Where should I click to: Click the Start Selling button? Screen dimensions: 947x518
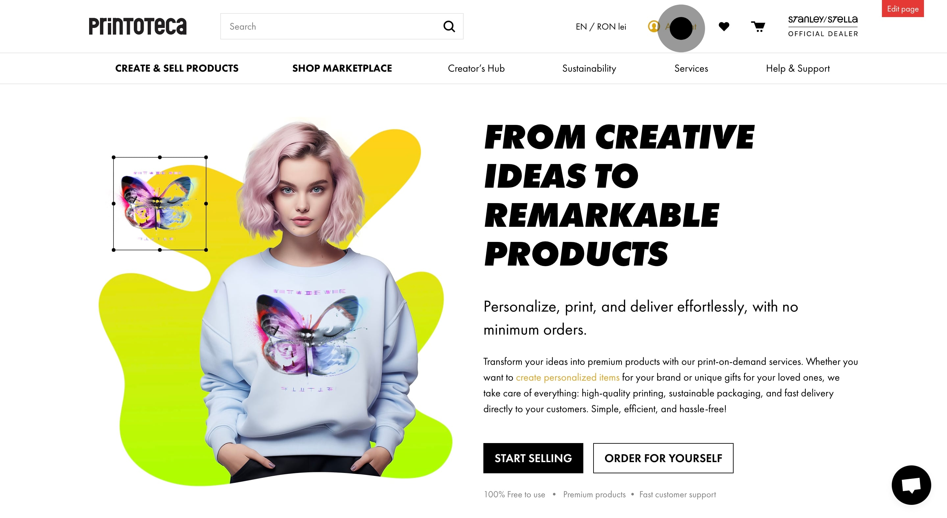click(533, 458)
